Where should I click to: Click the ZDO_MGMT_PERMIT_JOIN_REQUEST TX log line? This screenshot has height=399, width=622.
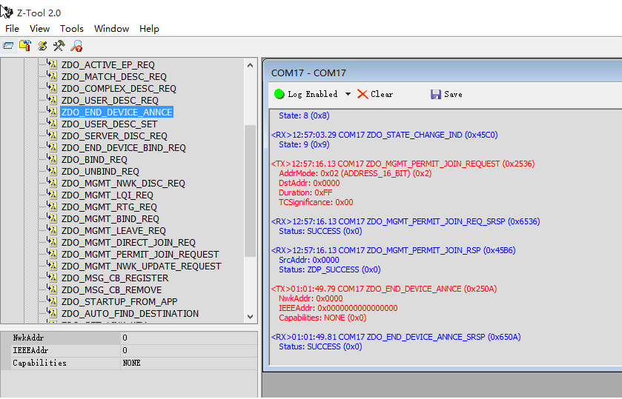click(x=403, y=164)
